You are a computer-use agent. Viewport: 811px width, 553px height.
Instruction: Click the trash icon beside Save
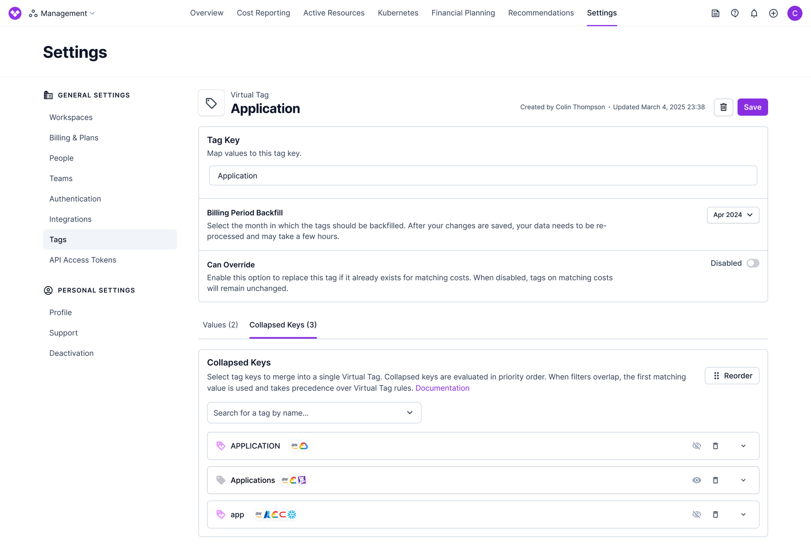(723, 107)
